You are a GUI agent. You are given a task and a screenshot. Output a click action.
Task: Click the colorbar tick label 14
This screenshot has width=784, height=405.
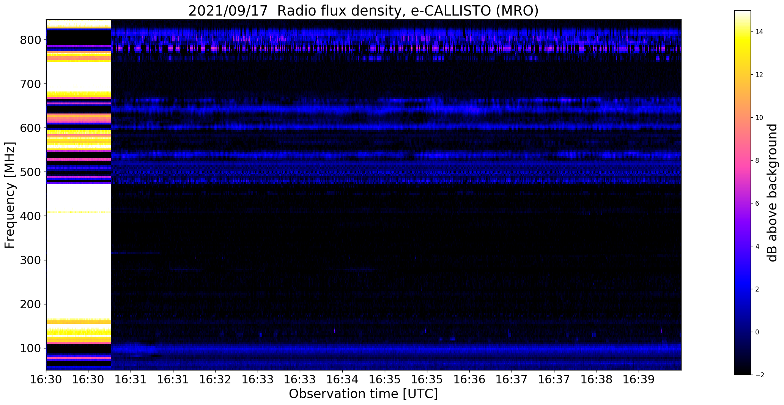coord(759,32)
